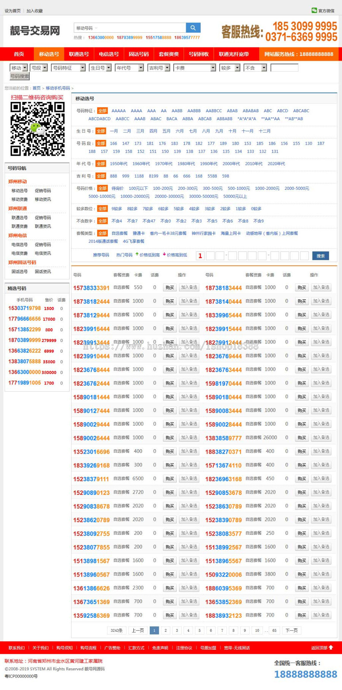This screenshot has height=690, width=342.
Task: Click 加入备选 for number 18738183444
Action: [x=321, y=288]
